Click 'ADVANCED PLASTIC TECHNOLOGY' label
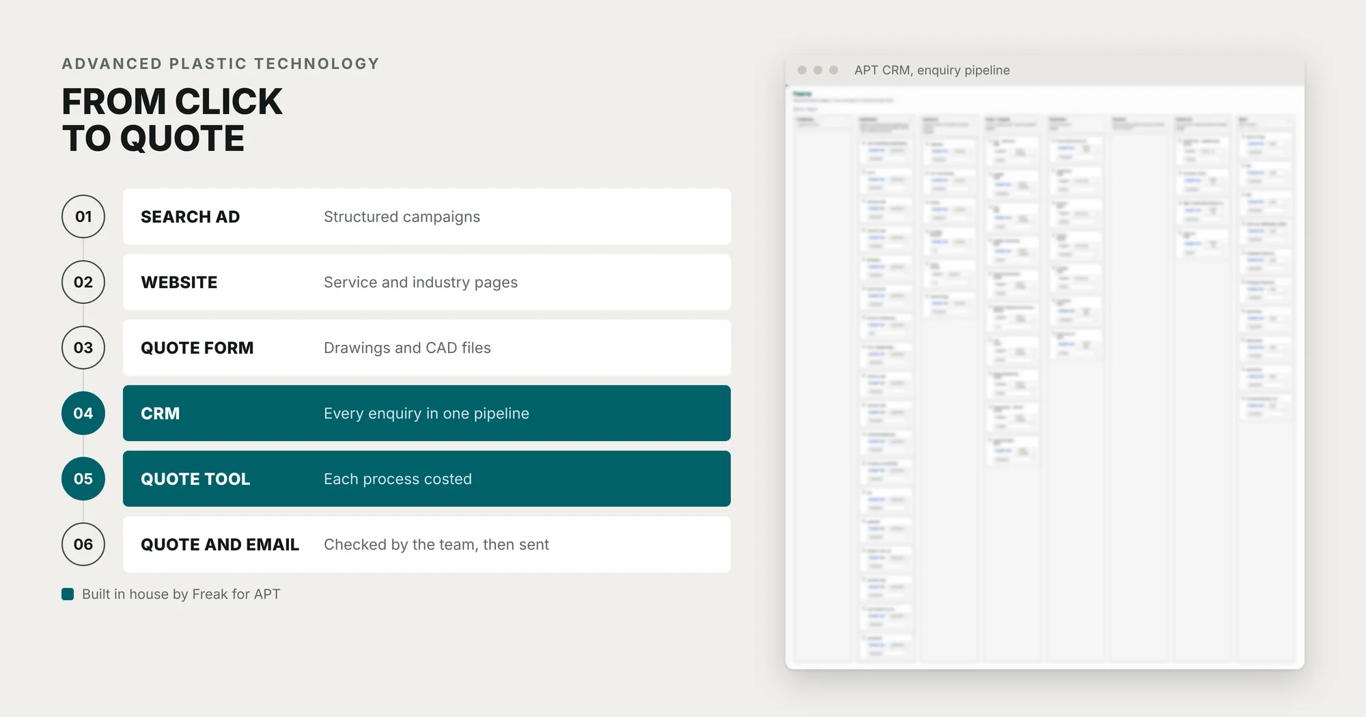The width and height of the screenshot is (1366, 717). pyautogui.click(x=221, y=64)
